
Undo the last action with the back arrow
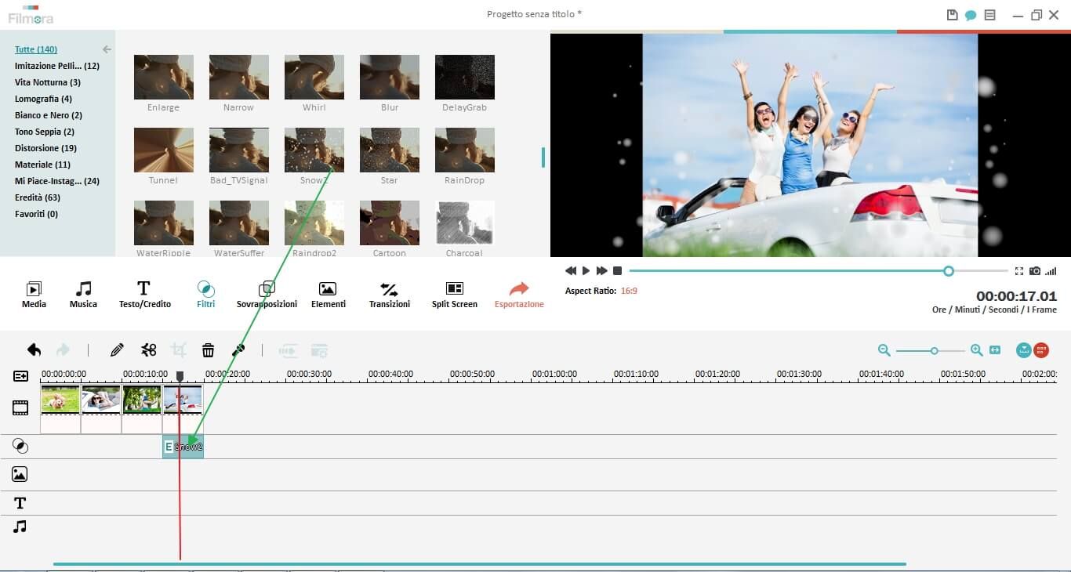pyautogui.click(x=34, y=349)
